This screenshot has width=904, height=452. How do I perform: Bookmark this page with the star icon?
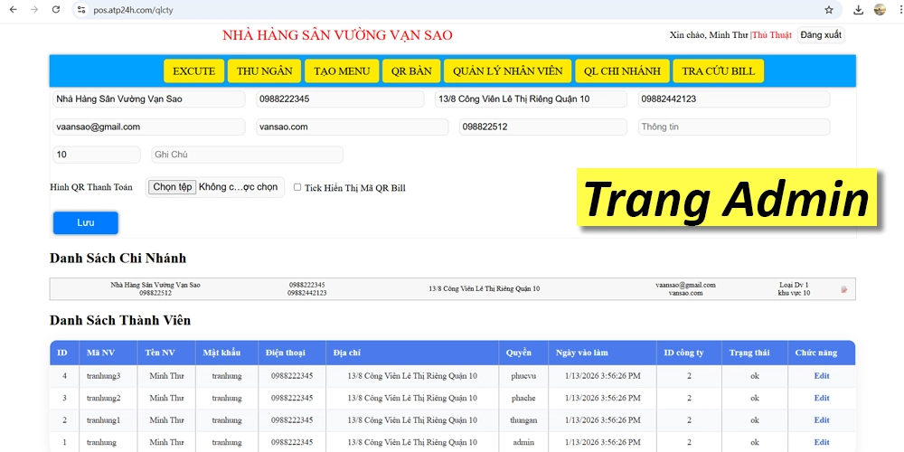point(828,10)
